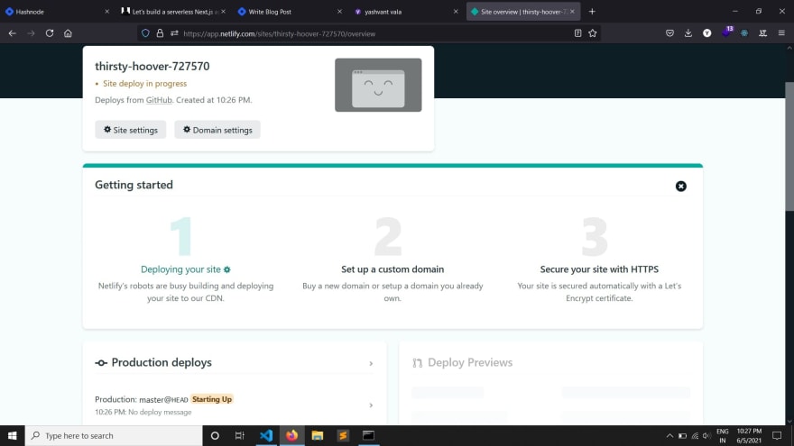Toggle reader view icon in address bar
This screenshot has height=446, width=794.
coord(577,33)
